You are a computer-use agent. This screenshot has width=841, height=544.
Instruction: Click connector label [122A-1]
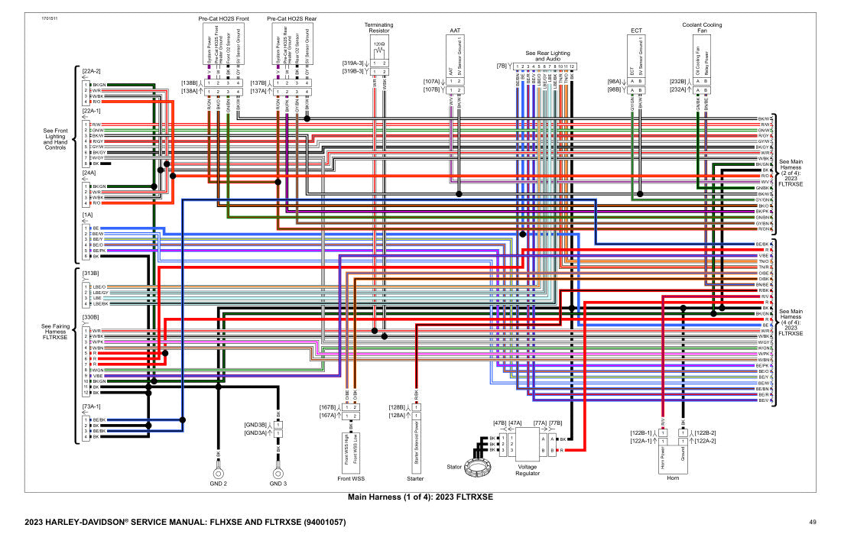pyautogui.click(x=641, y=441)
